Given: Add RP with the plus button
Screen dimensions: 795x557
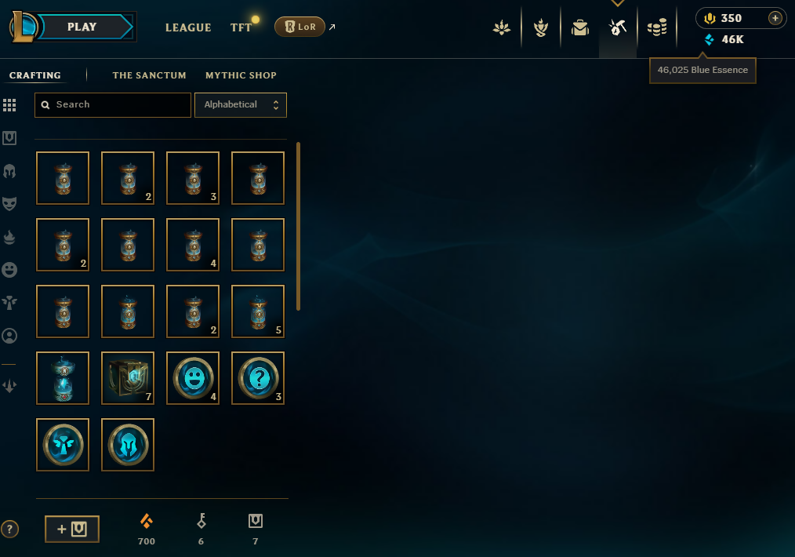Looking at the screenshot, I should (x=775, y=18).
